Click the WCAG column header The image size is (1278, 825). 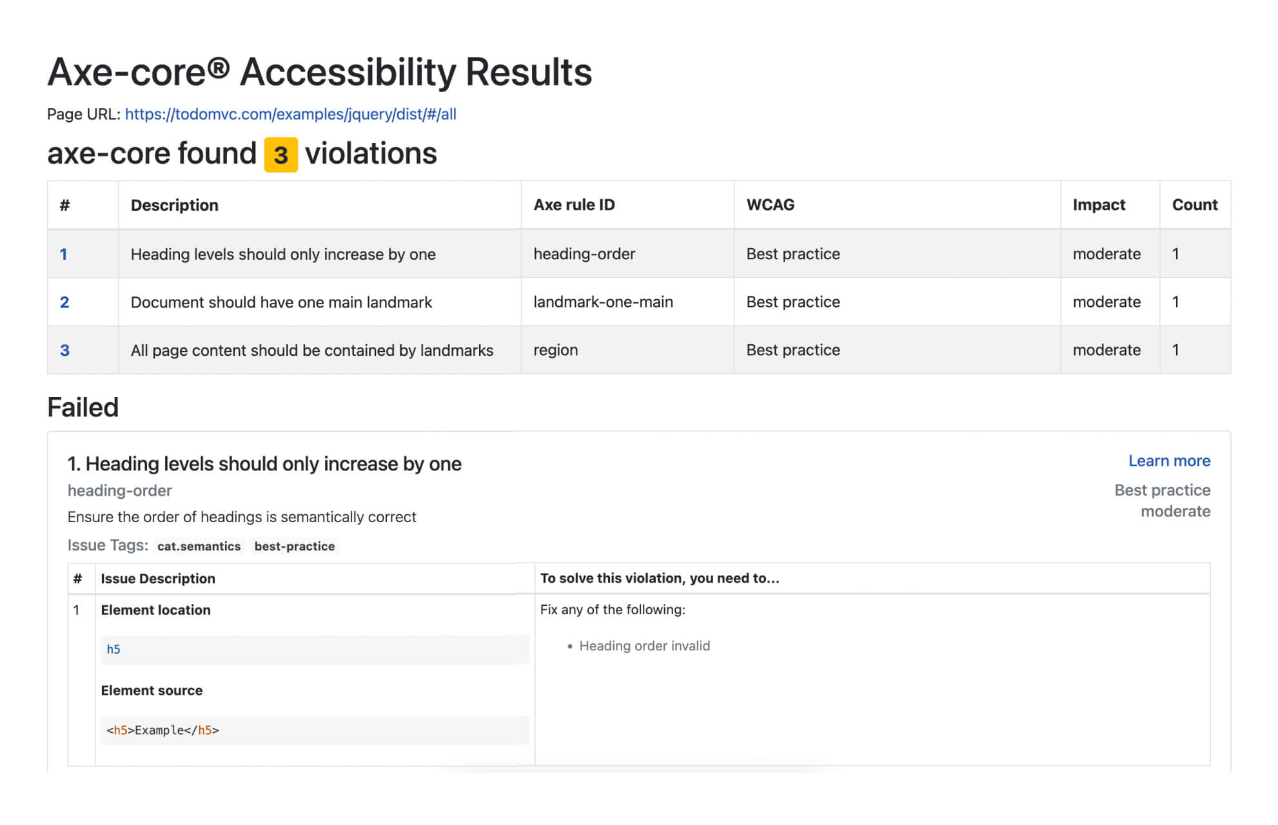click(770, 205)
